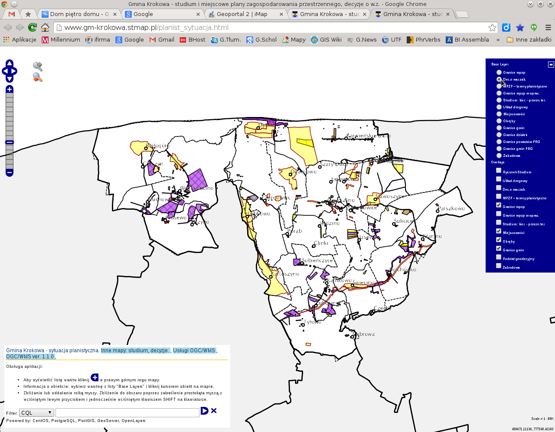Select base layer radio Granice mpzp
The image size is (555, 432).
pos(499,72)
